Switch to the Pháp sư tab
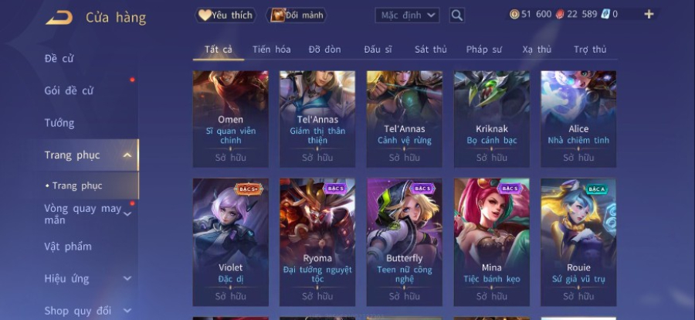This screenshot has width=695, height=320. tap(483, 49)
